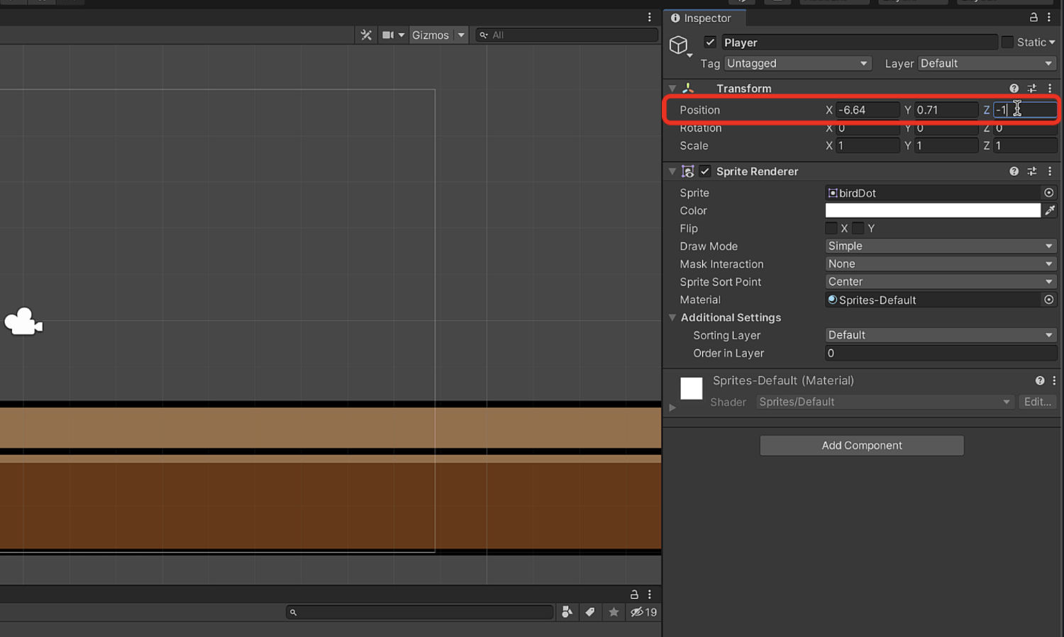Viewport: 1064px width, 637px height.
Task: Enable the Static checkbox
Action: tap(1007, 42)
